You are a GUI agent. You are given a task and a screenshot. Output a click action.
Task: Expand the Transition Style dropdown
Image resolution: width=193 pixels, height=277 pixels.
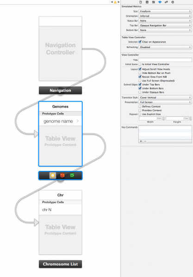tap(165, 97)
